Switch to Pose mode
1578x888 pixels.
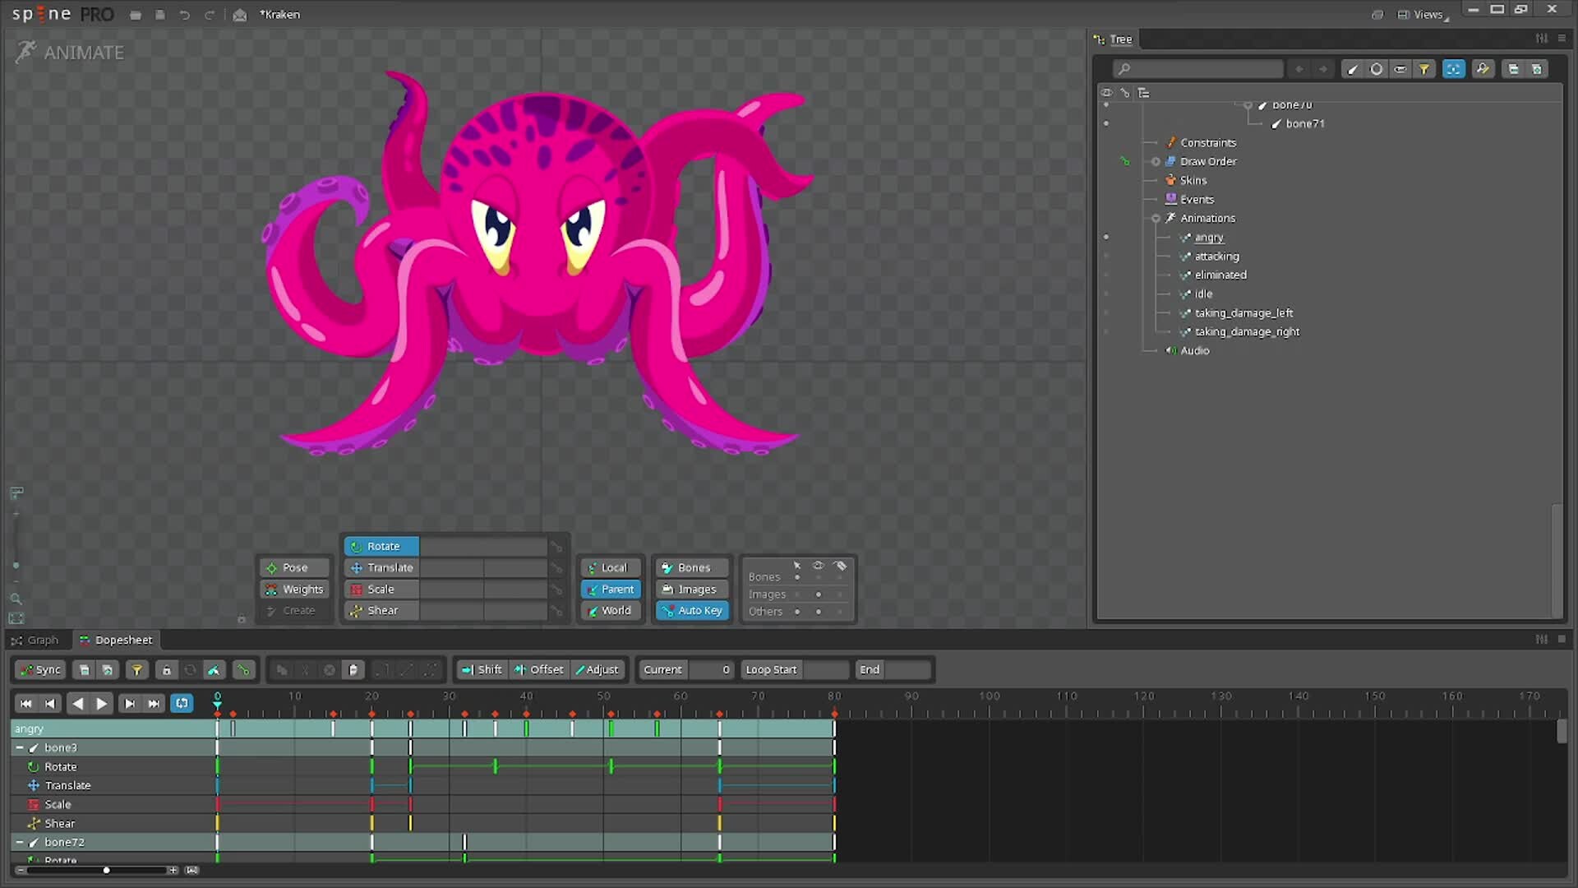pos(293,567)
